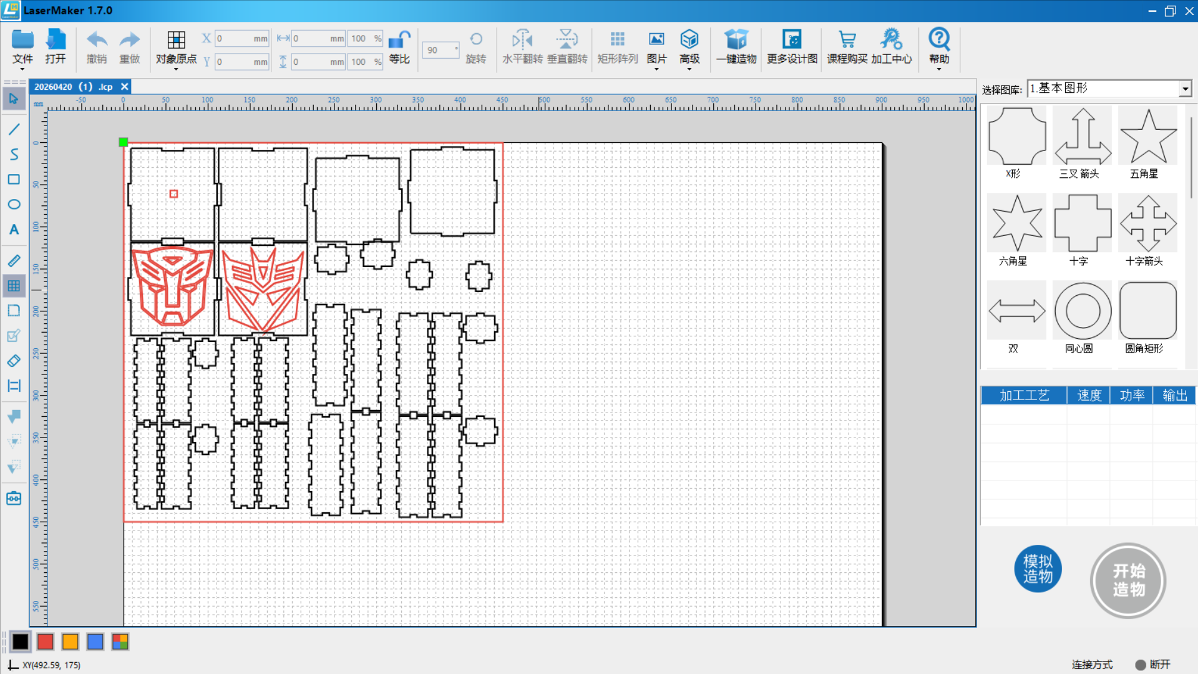Click the 加工工艺 column header

click(x=1024, y=395)
